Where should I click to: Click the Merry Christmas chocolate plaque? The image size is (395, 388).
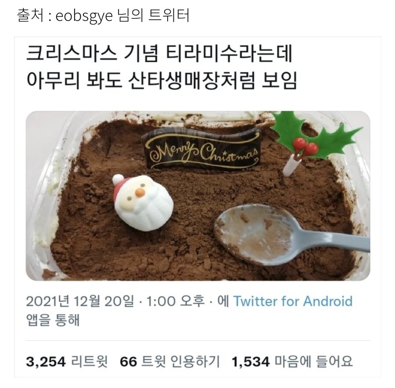point(201,149)
